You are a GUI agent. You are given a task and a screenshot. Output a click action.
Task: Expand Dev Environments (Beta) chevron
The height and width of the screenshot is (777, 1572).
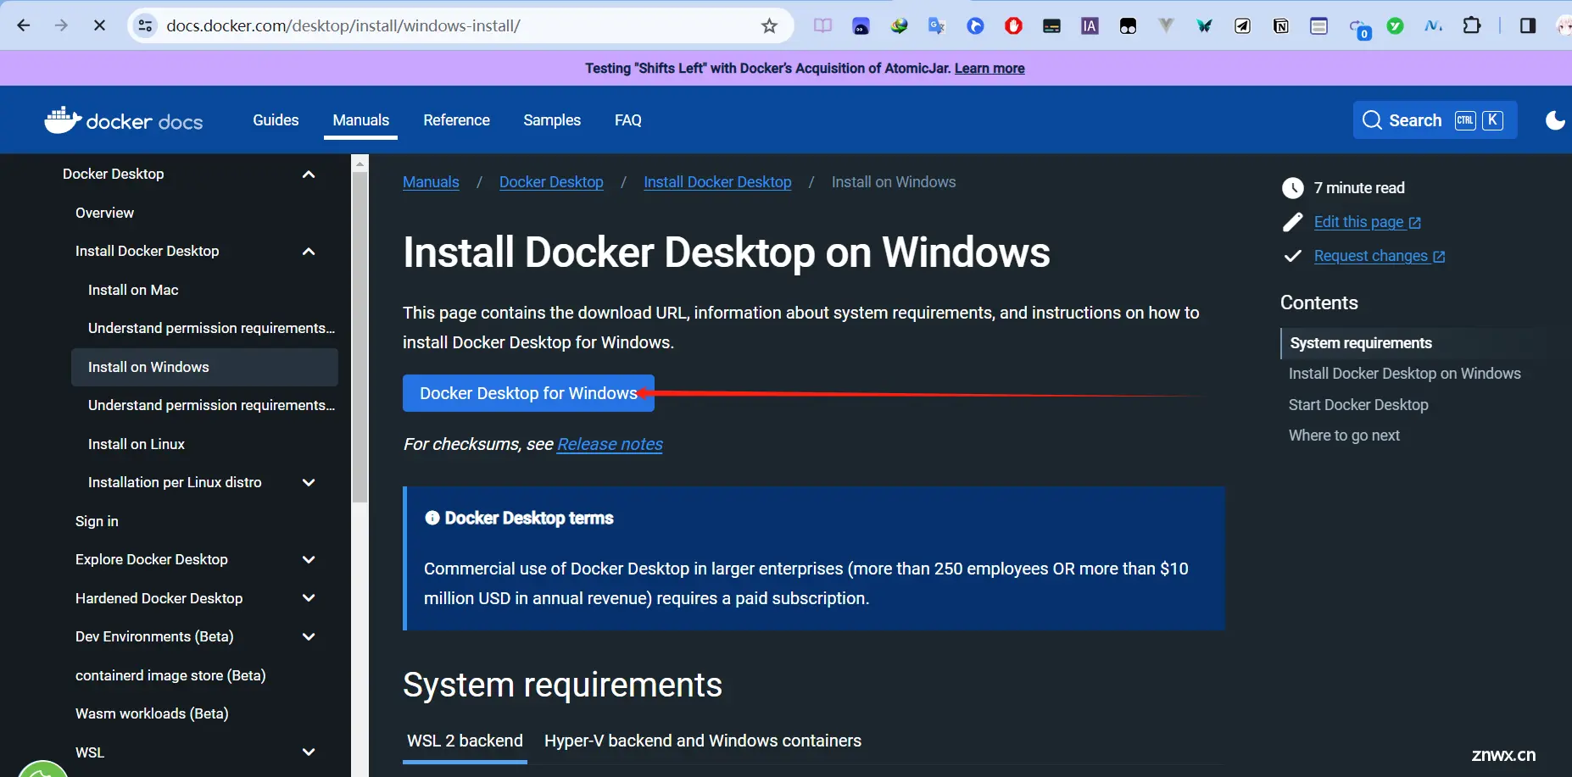coord(309,636)
